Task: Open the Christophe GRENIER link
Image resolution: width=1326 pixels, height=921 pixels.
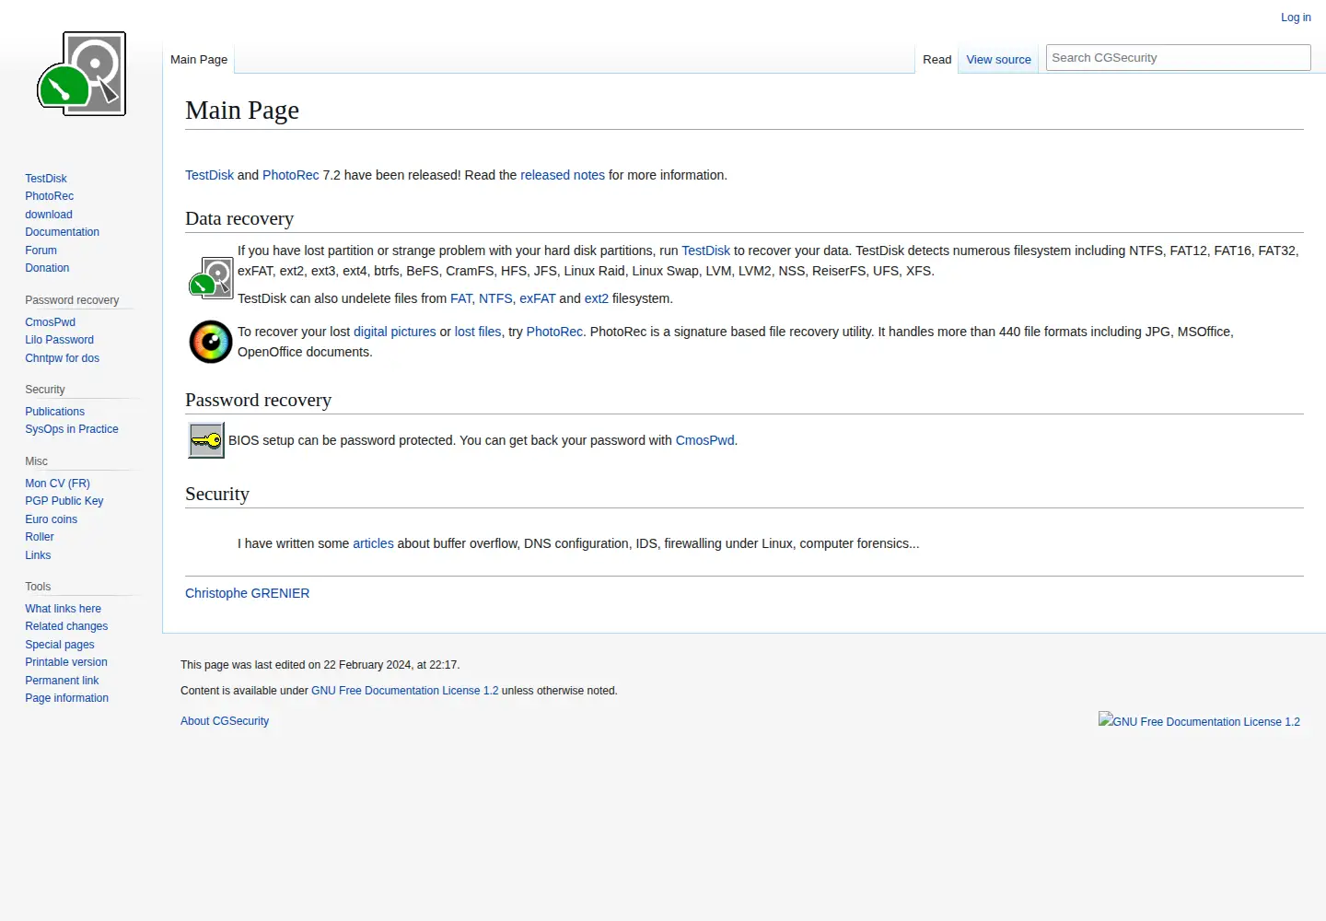Action: point(248,593)
